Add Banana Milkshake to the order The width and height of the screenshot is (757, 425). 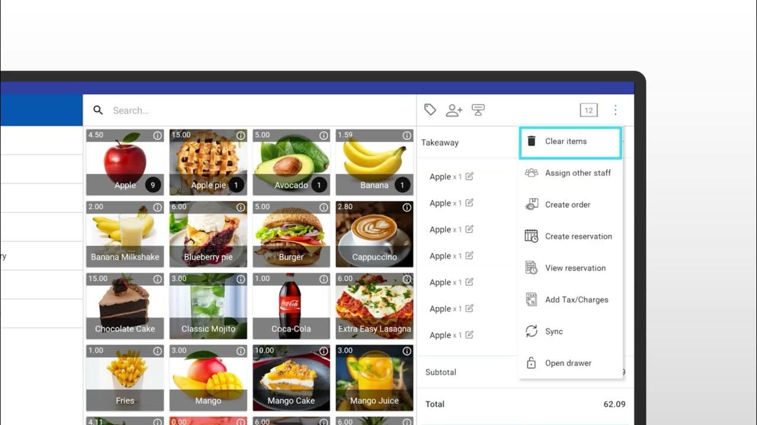coord(125,234)
